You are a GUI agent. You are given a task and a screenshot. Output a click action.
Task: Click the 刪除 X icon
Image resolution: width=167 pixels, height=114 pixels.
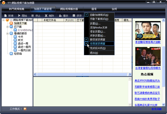click(46, 16)
